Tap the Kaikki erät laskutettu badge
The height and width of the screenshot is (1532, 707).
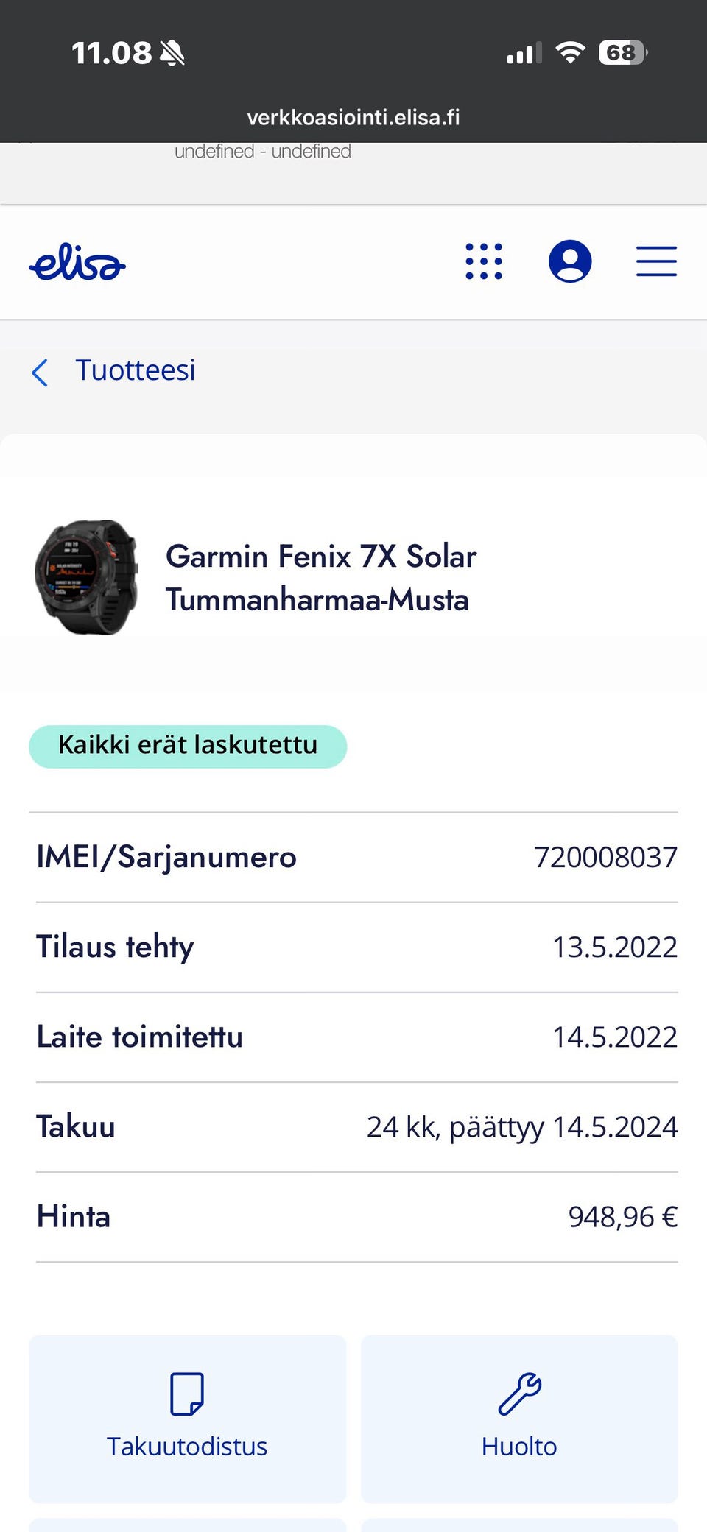[188, 746]
